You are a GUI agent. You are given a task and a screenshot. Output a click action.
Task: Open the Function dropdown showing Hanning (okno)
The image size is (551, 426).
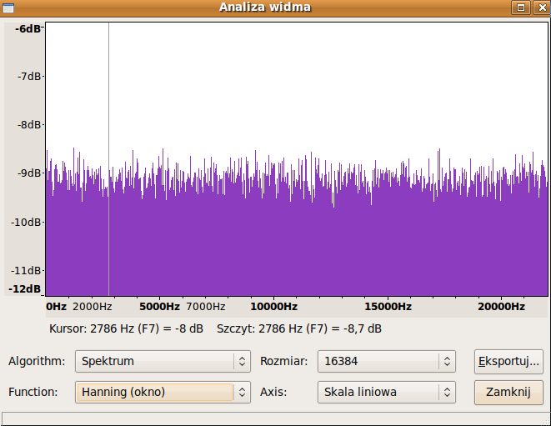[x=163, y=393]
